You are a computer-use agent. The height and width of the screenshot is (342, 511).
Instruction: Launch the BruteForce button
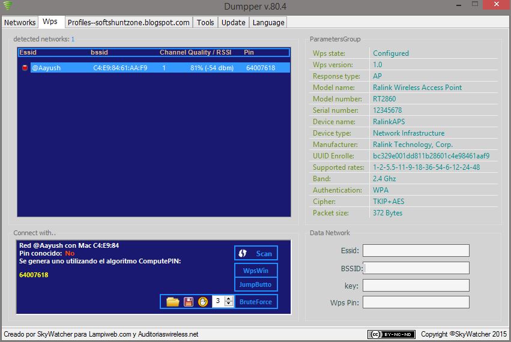click(x=256, y=302)
